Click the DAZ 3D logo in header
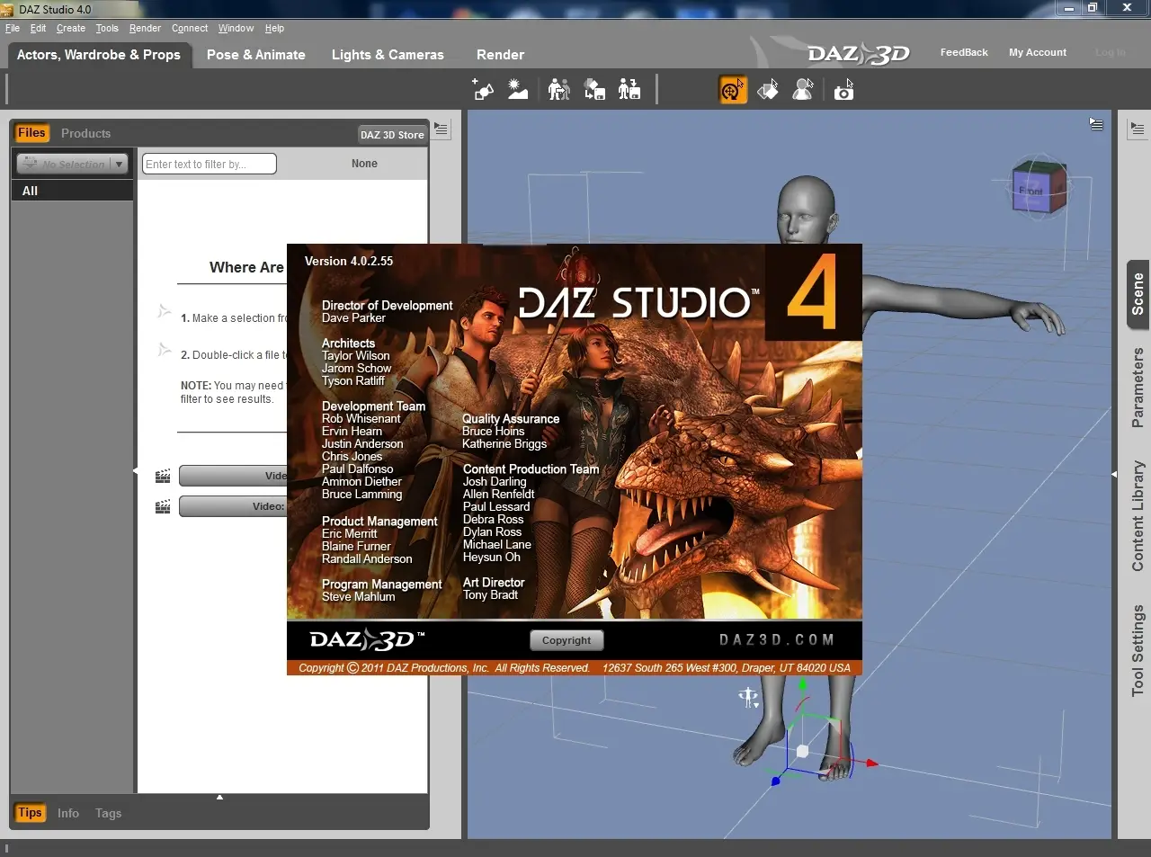This screenshot has height=857, width=1151. click(x=859, y=53)
